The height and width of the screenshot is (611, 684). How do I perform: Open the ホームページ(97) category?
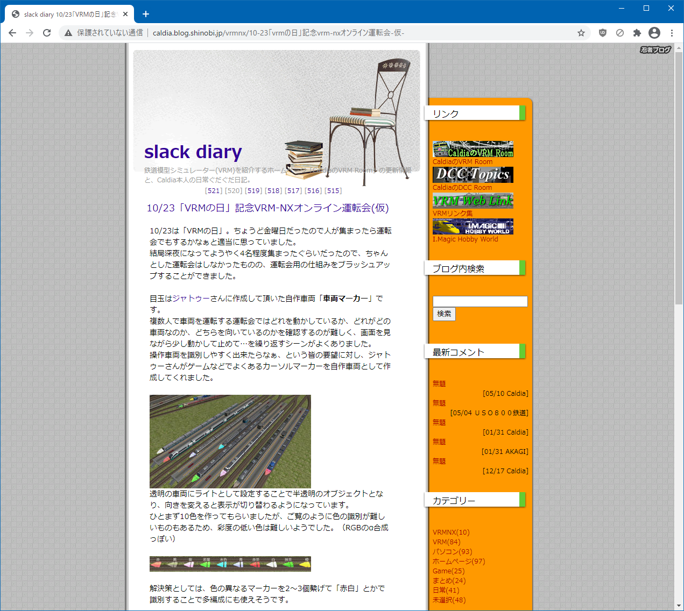point(459,562)
